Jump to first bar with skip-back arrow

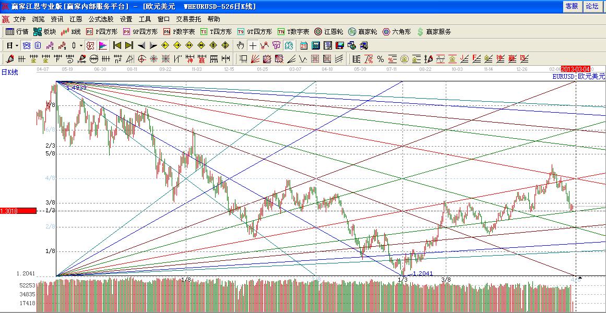pos(117,45)
